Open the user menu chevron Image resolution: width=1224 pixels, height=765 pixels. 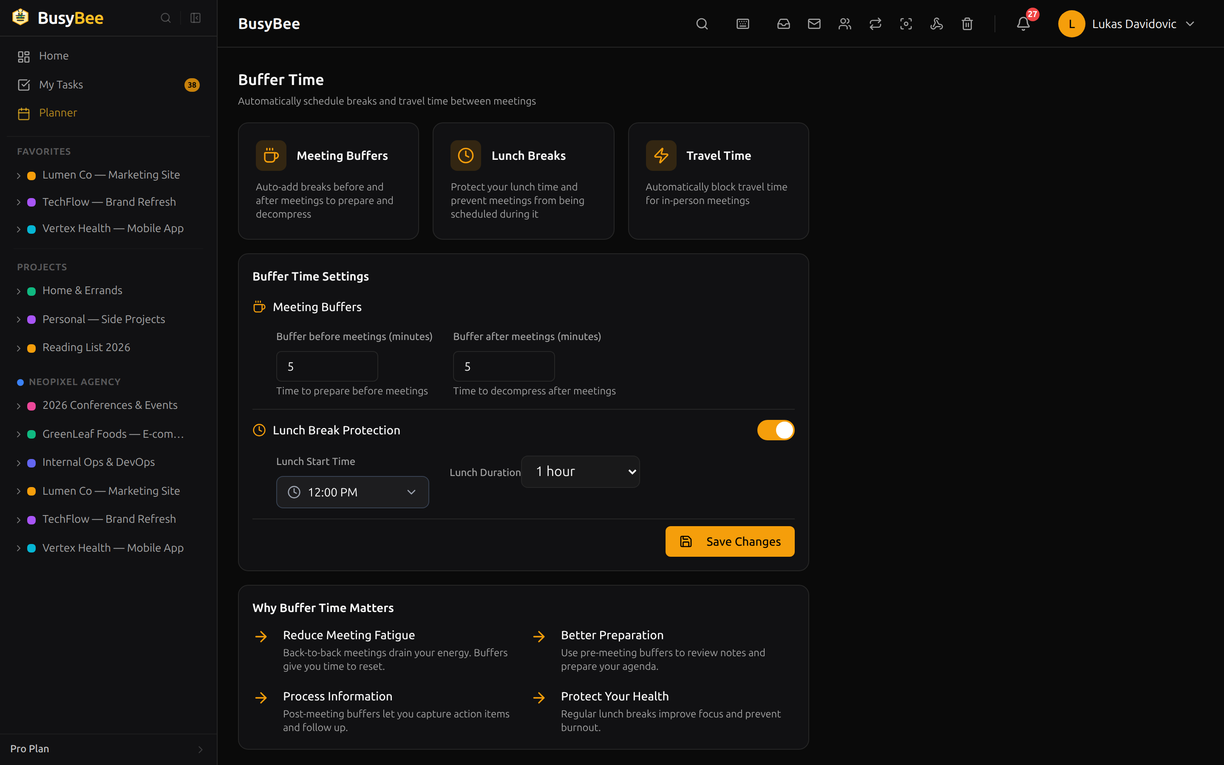pos(1190,24)
